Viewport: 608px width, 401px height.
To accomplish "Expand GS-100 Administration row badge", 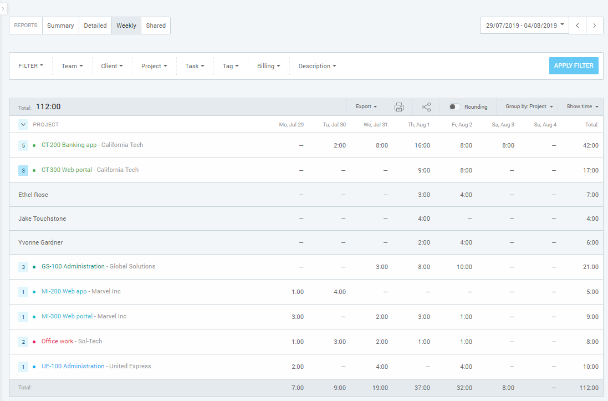I will pos(23,267).
